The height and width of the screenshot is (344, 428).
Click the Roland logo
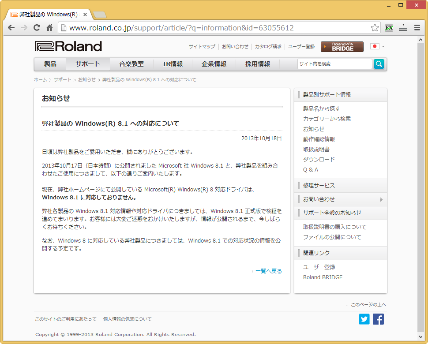tap(68, 46)
